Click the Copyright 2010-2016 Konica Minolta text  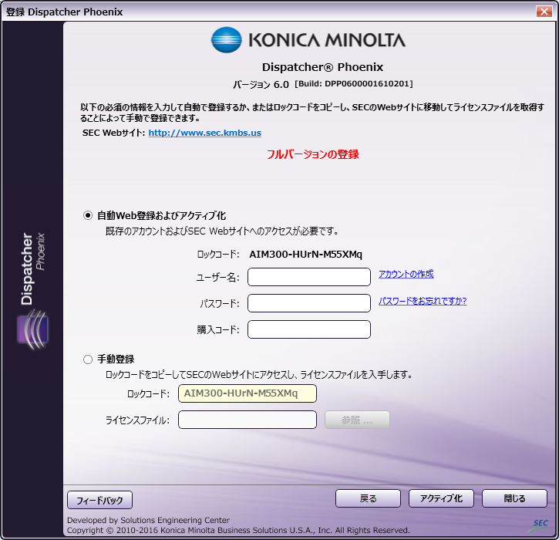[238, 531]
